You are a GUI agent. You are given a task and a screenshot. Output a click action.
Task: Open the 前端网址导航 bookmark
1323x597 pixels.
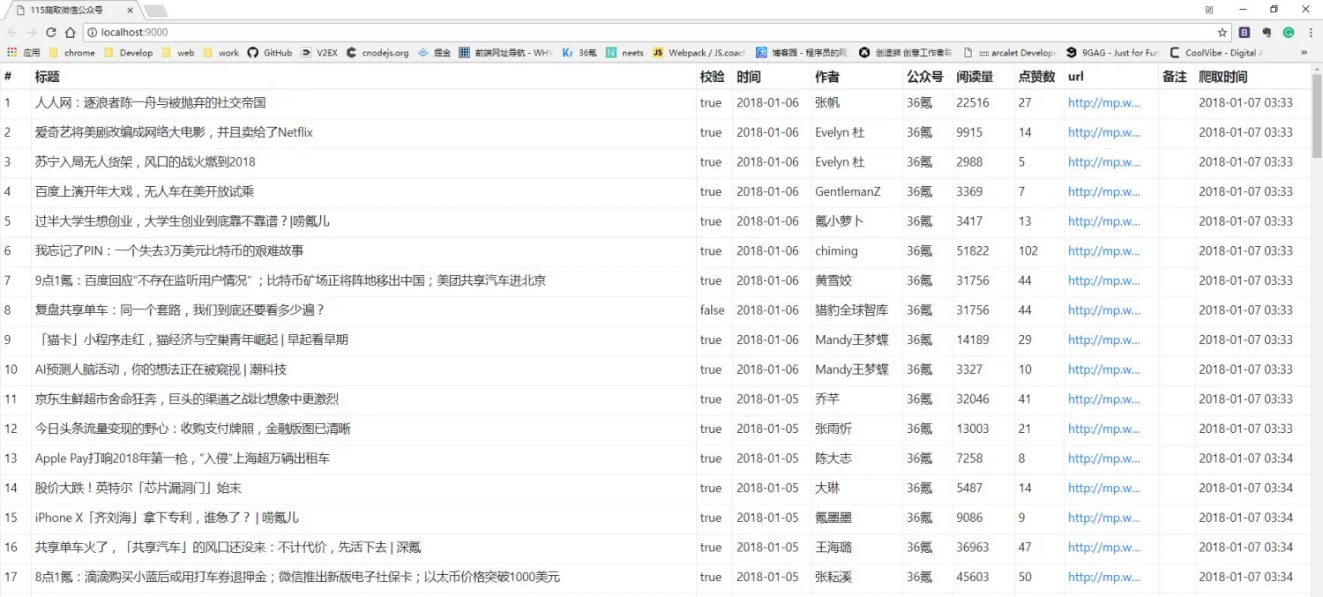point(506,53)
